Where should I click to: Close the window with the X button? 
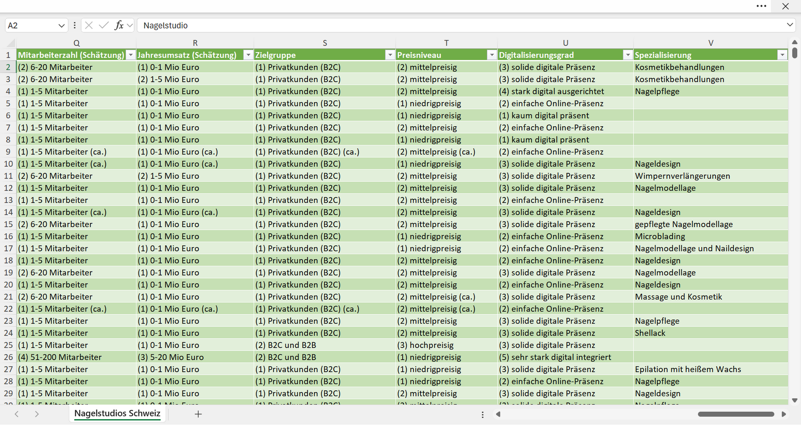[785, 6]
